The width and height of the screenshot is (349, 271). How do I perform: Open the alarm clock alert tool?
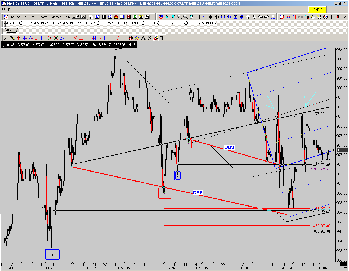coord(131,38)
